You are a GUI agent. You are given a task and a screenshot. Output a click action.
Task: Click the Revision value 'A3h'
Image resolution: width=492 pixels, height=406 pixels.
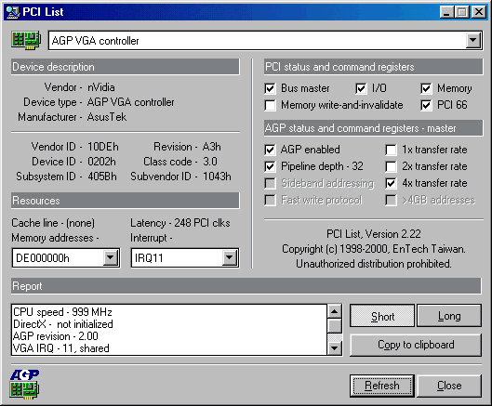[x=211, y=147]
